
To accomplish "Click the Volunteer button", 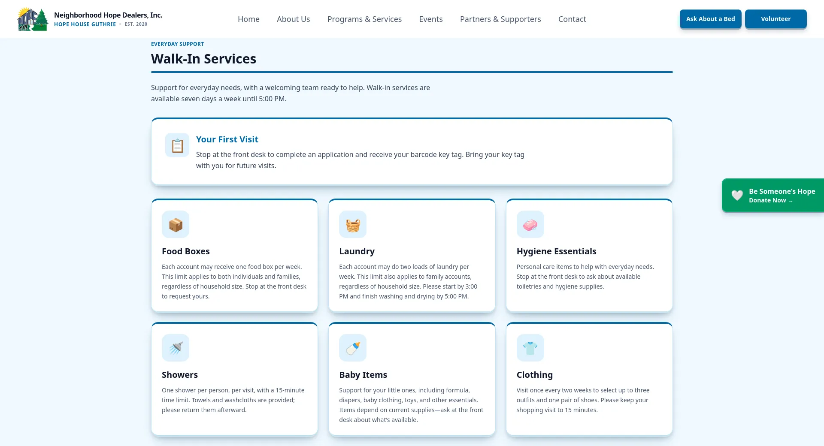I will pyautogui.click(x=776, y=19).
